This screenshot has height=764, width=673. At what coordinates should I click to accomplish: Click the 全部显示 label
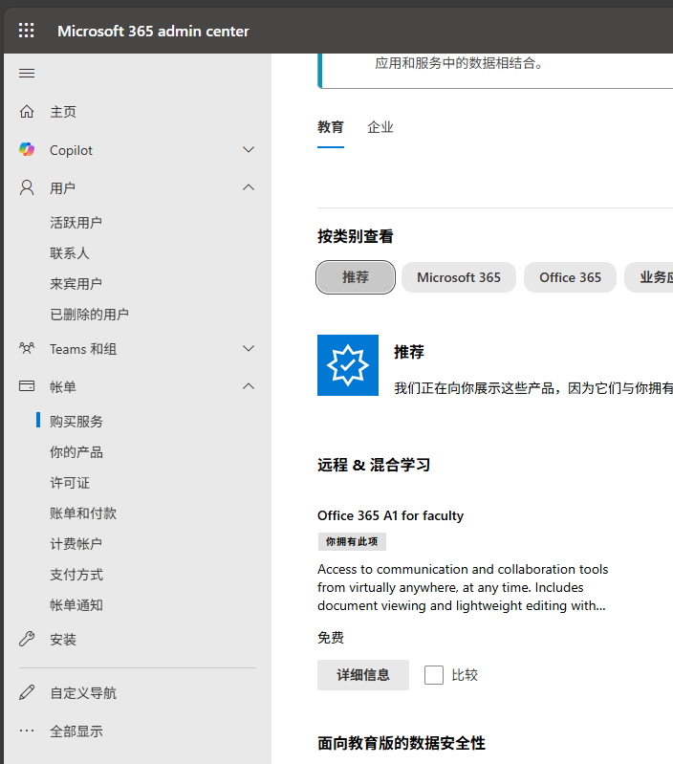[x=76, y=731]
